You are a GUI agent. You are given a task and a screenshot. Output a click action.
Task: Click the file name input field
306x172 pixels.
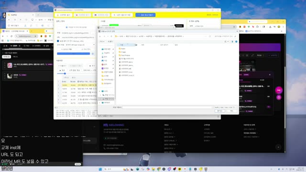click(x=167, y=107)
